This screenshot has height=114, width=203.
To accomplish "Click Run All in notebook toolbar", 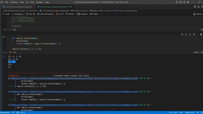I will (x=31, y=14).
